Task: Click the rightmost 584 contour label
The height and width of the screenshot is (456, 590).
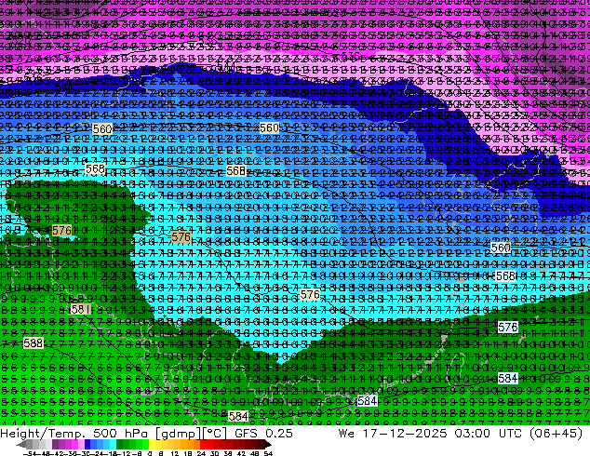Action: coord(507,378)
